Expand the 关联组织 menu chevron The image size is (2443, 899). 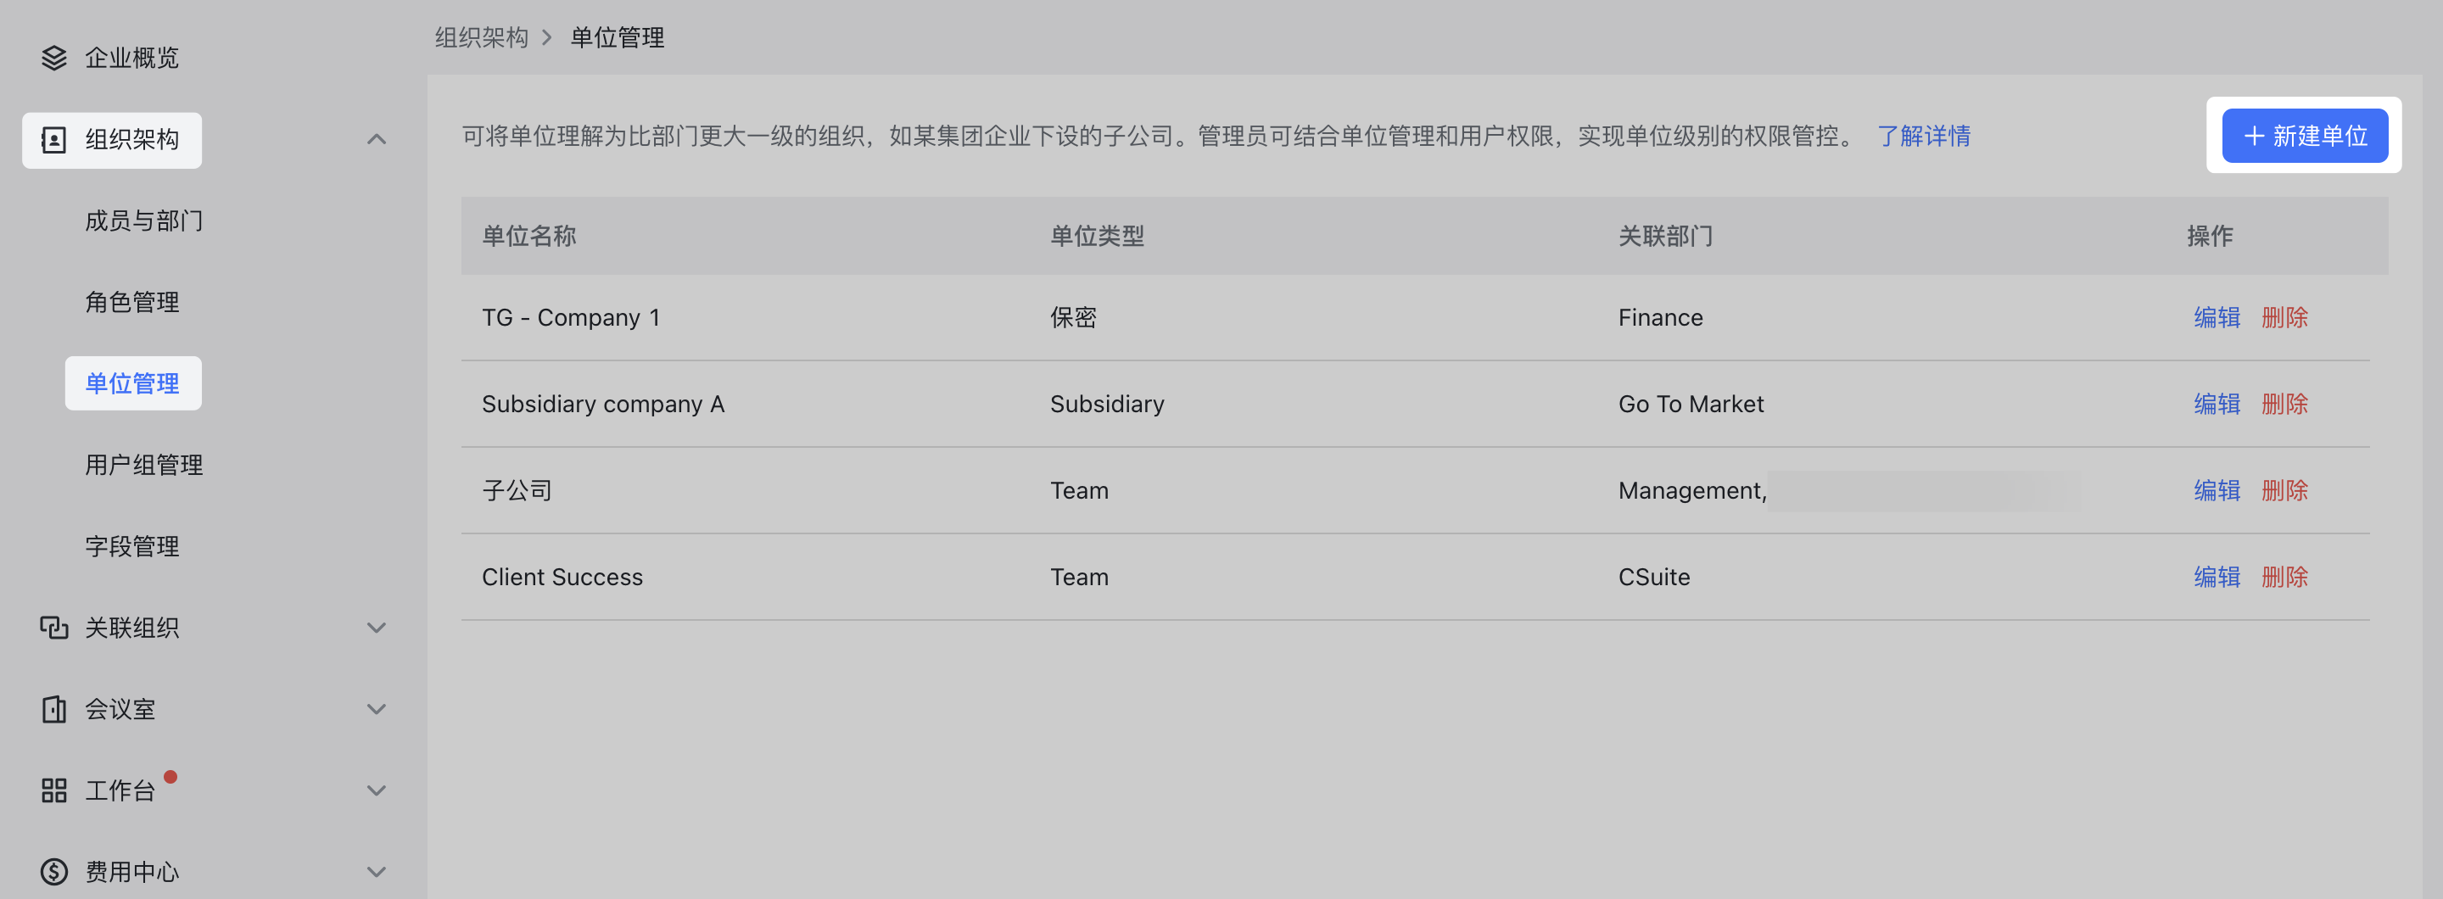click(377, 628)
